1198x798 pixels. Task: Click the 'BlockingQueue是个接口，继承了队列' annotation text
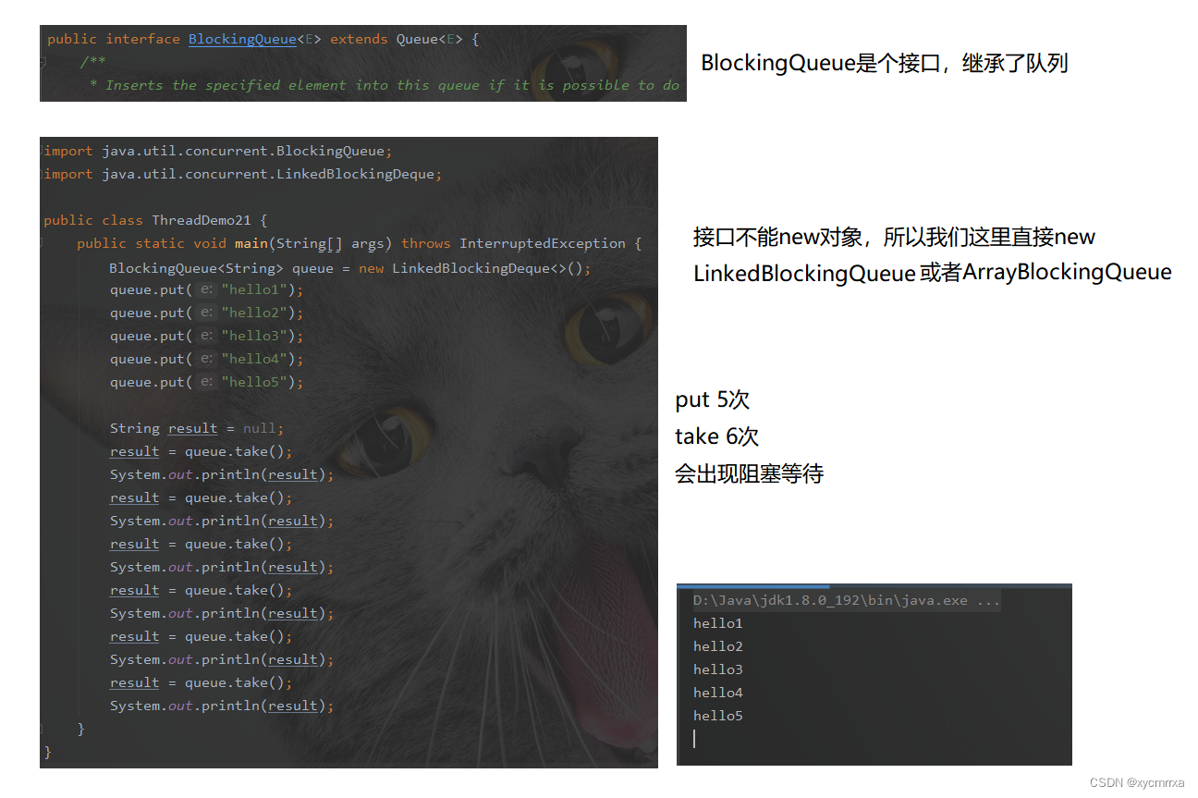pos(885,63)
